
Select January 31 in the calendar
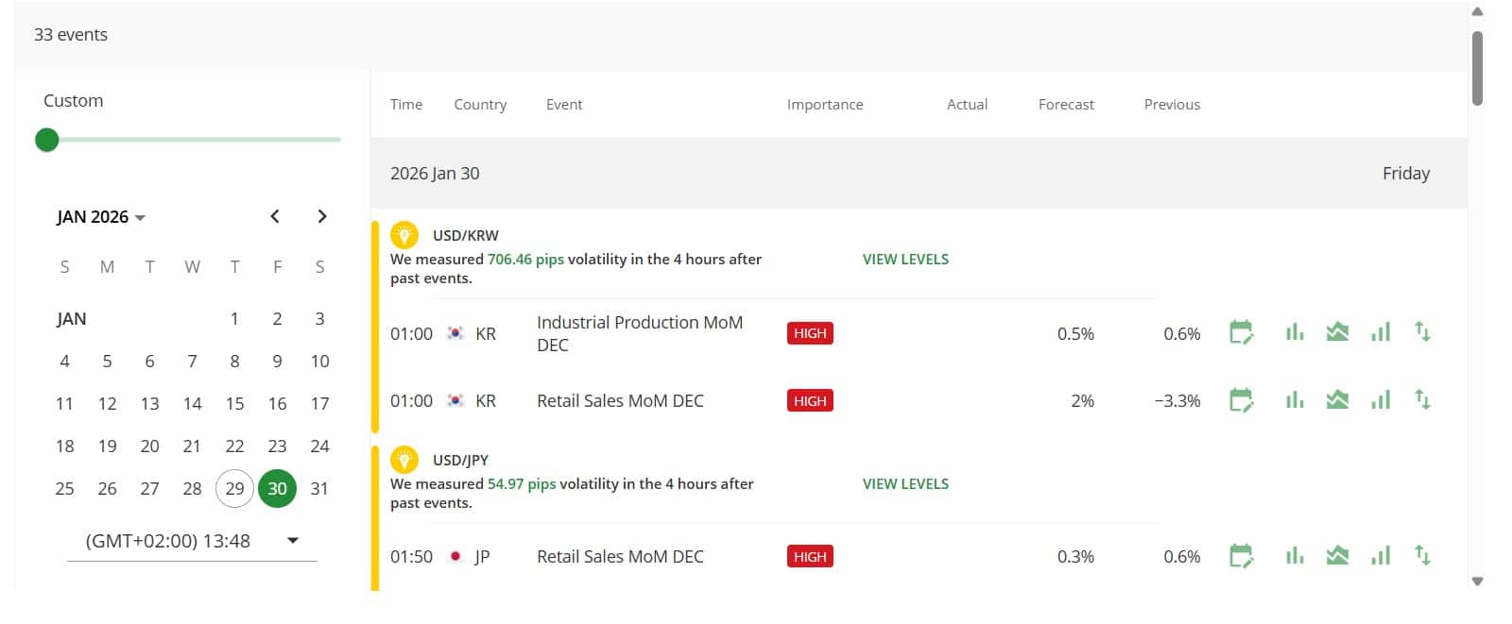click(x=319, y=488)
